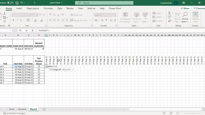Open Conditional Formatting menu
The width and height of the screenshot is (205, 115).
click(125, 18)
